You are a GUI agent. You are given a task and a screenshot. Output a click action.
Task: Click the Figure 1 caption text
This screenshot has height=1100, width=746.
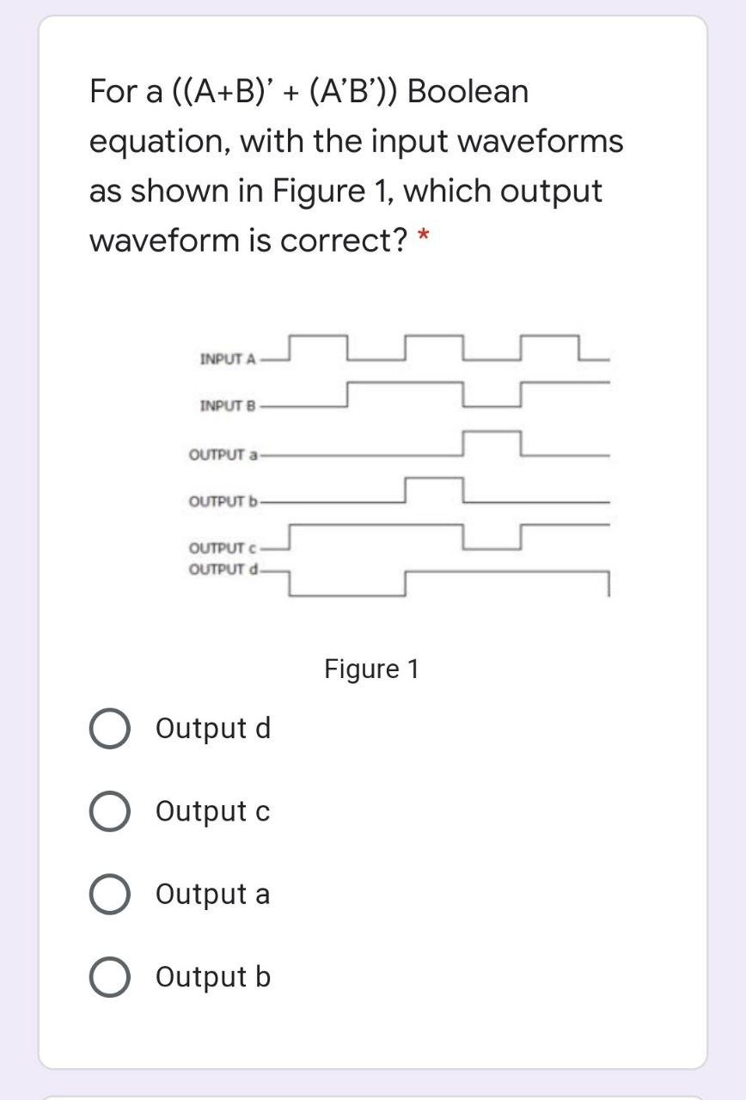click(373, 668)
